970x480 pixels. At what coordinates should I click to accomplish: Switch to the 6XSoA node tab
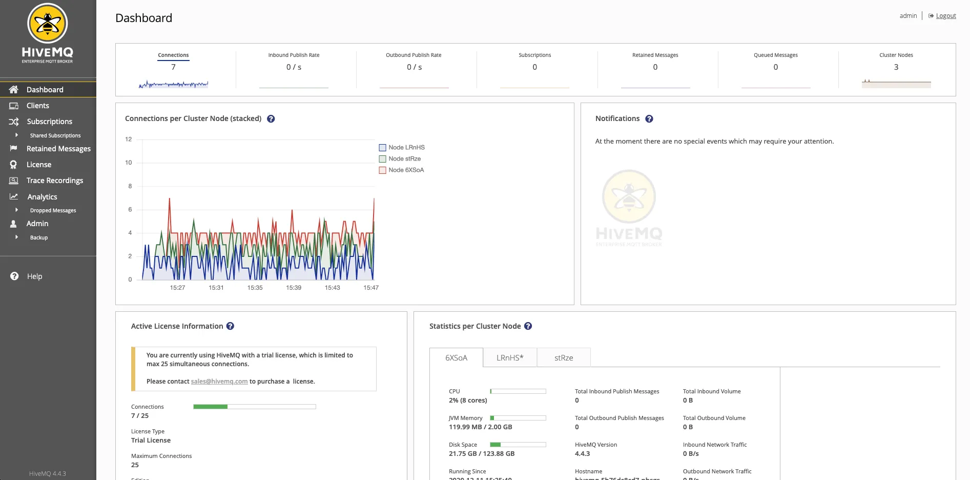point(456,357)
